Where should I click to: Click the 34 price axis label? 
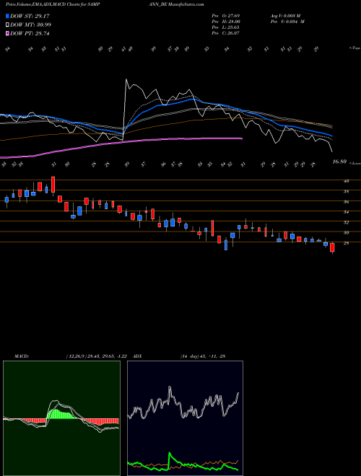coord(346,212)
